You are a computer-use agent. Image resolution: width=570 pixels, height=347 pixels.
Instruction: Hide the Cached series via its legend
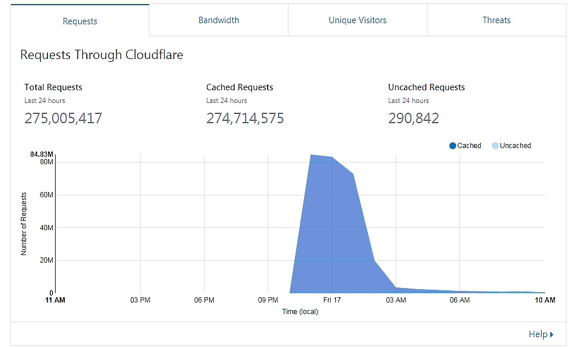point(452,145)
